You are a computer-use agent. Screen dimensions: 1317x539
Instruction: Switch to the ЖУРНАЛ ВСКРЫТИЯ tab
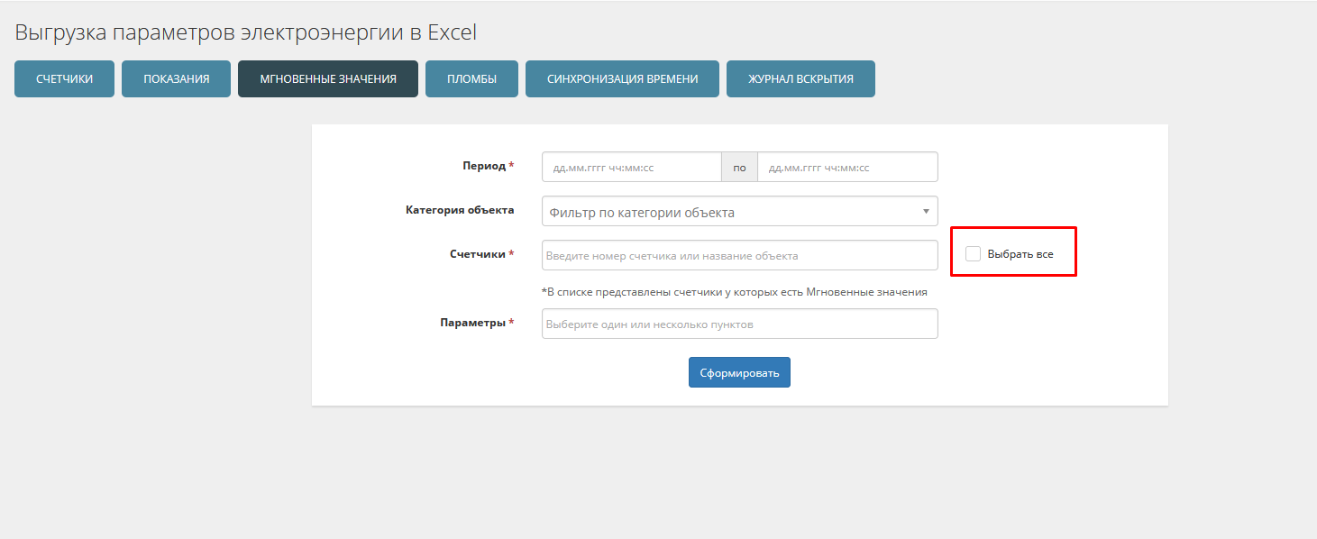(x=800, y=78)
